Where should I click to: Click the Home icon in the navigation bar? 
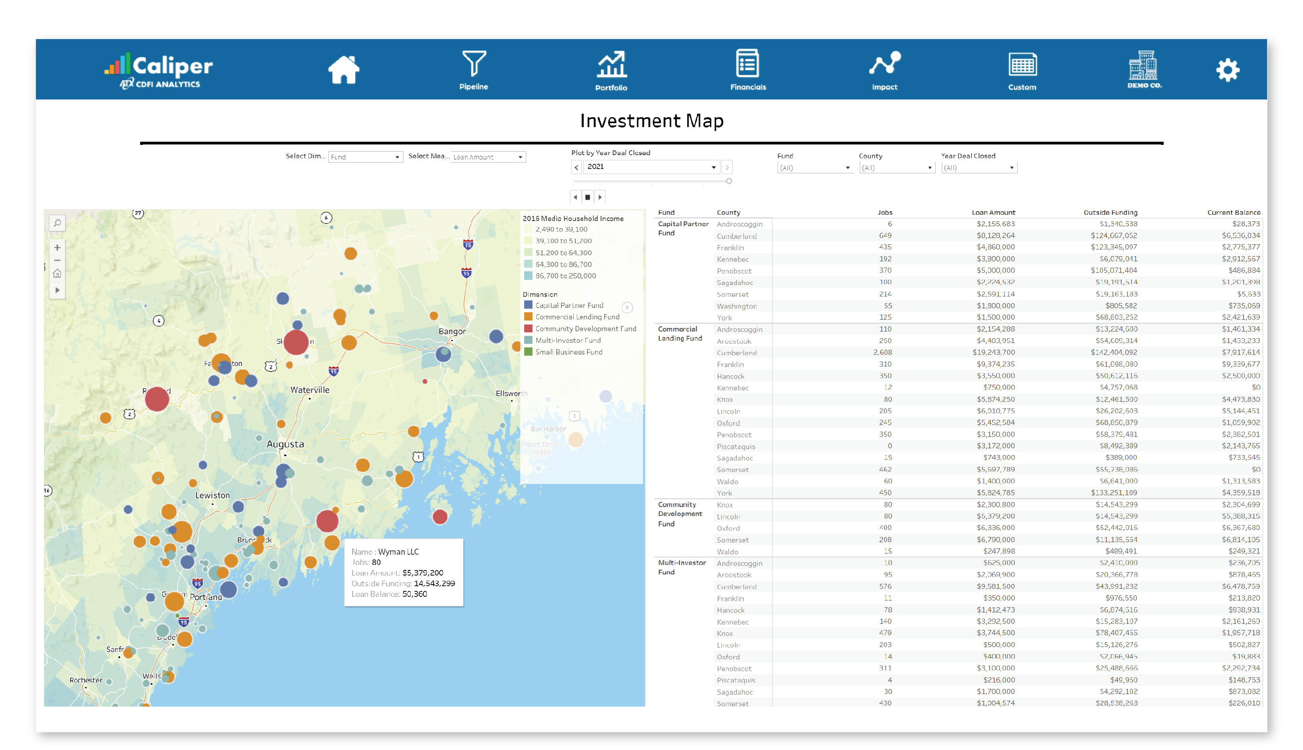(x=344, y=69)
